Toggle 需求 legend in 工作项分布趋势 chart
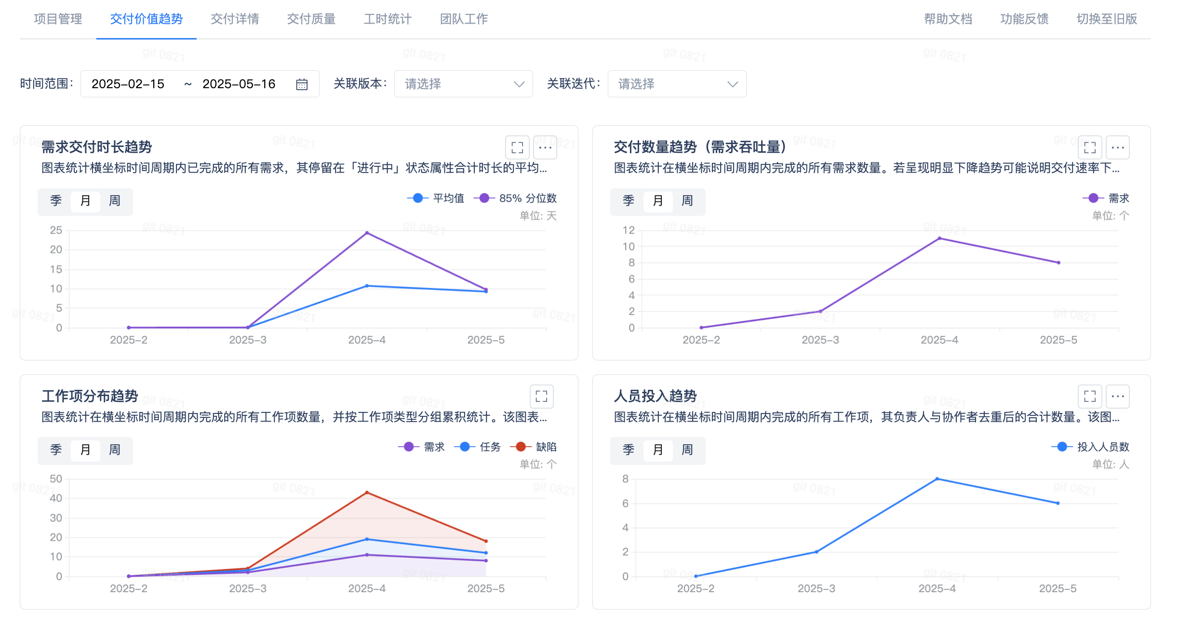 (421, 447)
